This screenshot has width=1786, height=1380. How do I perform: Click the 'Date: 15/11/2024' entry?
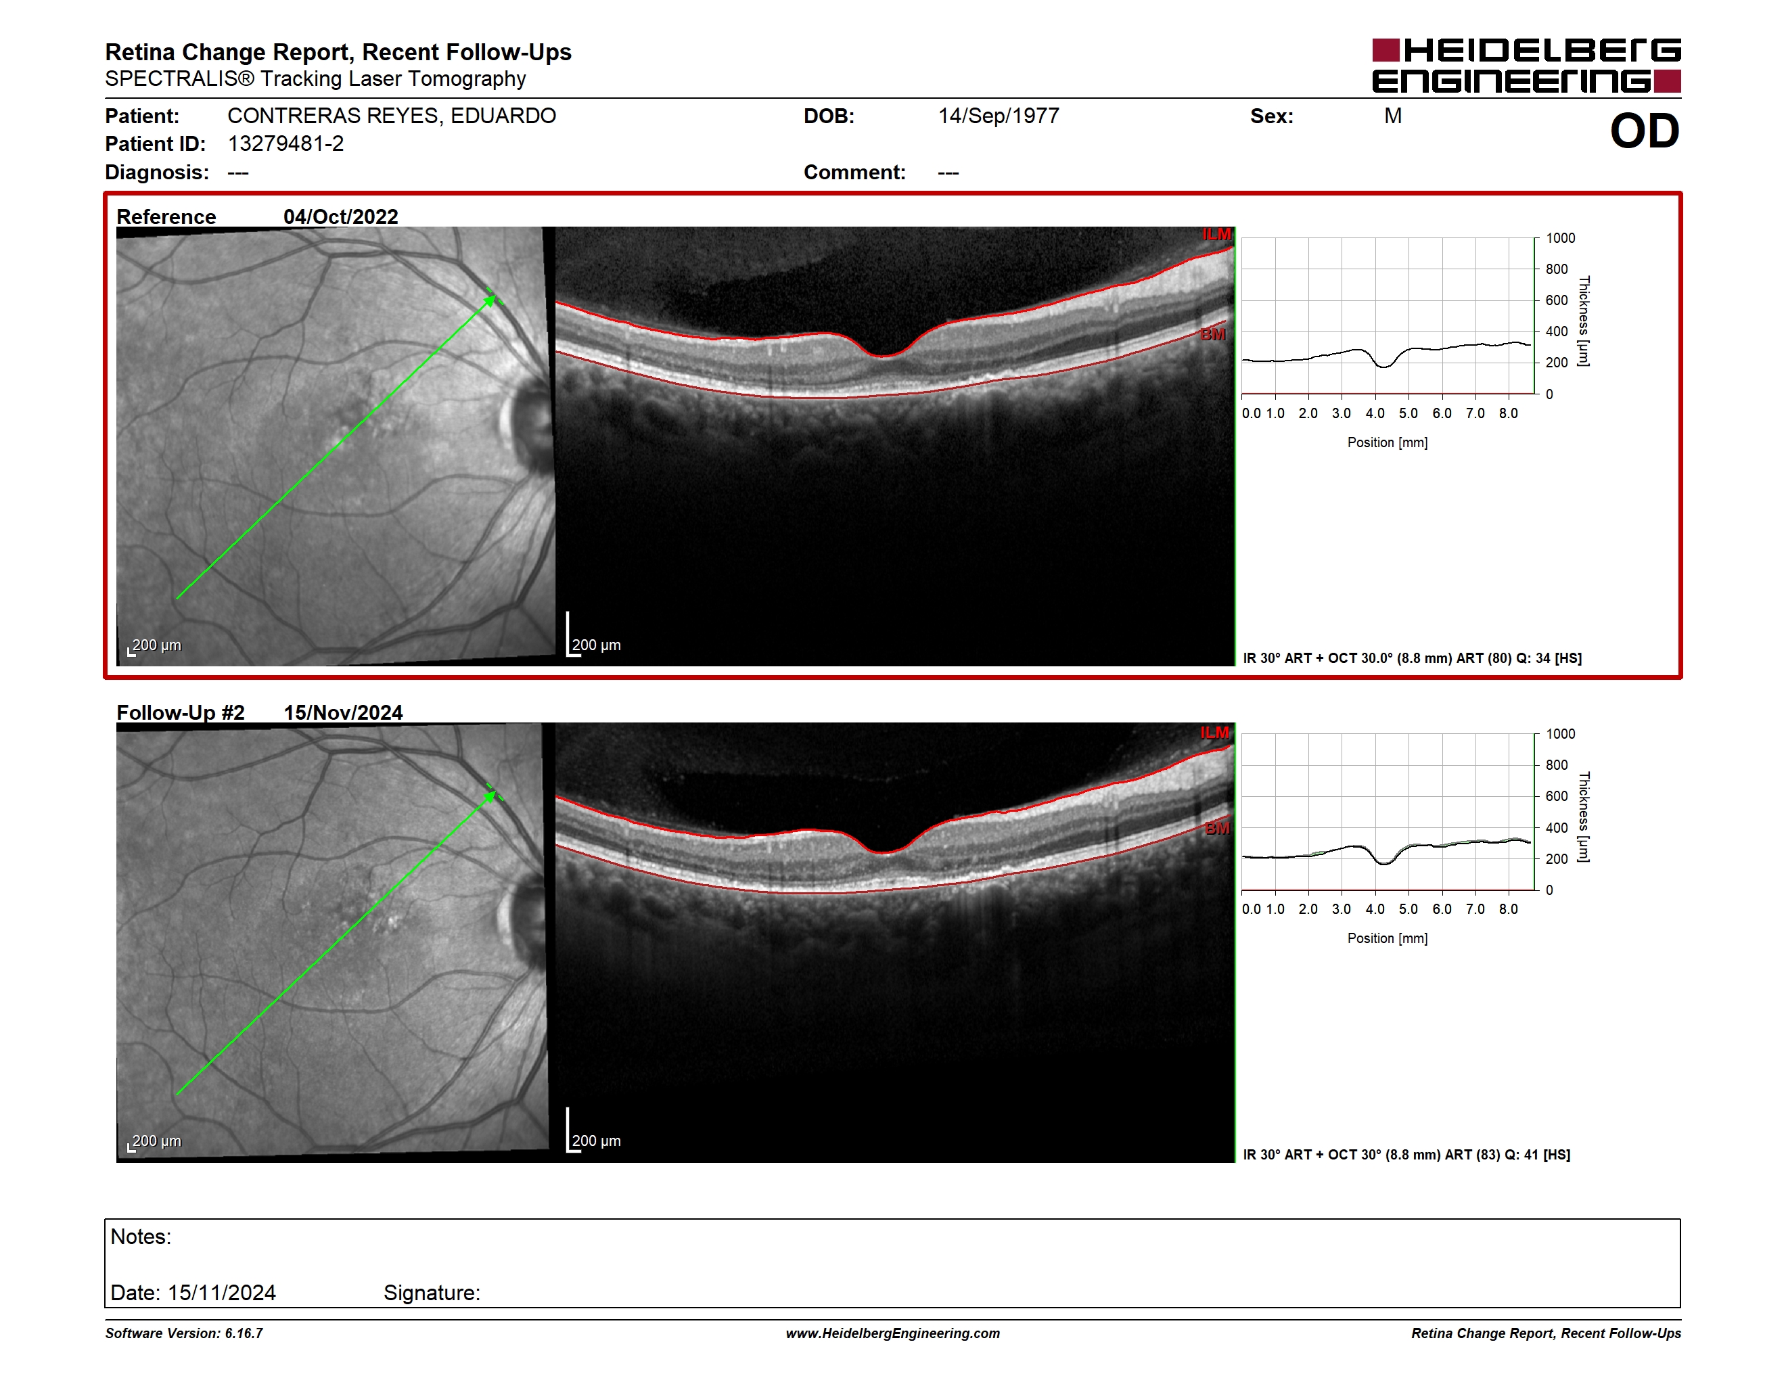[x=193, y=1293]
